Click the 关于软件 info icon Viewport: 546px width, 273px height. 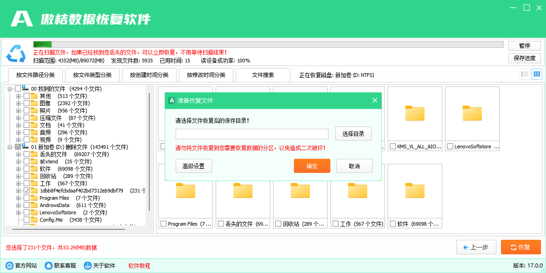[x=87, y=265]
